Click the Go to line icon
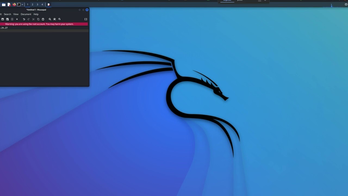Image resolution: width=348 pixels, height=196 pixels. pos(59,19)
